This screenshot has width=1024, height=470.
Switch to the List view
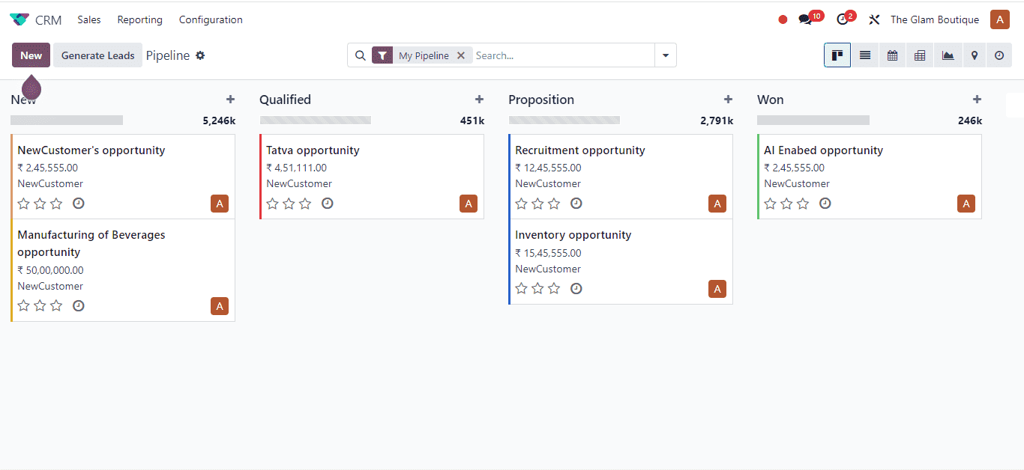point(864,55)
